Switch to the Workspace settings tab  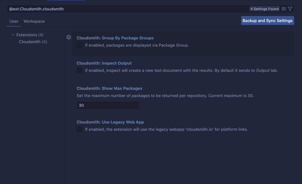(x=34, y=21)
